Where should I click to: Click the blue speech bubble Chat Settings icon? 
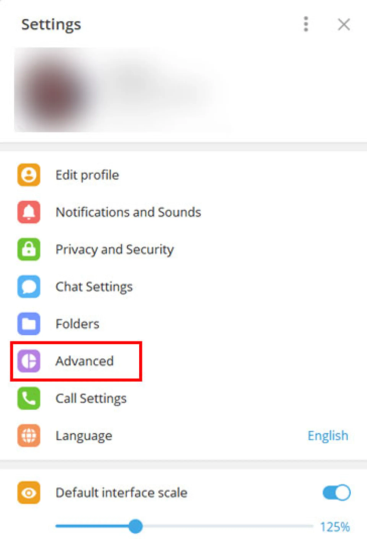29,286
